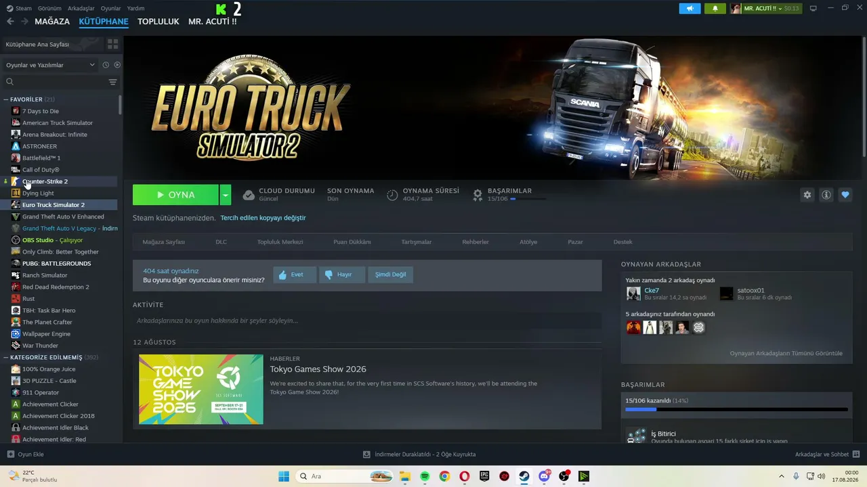Open the Oyunlar menu
This screenshot has height=487, width=867.
(x=111, y=8)
